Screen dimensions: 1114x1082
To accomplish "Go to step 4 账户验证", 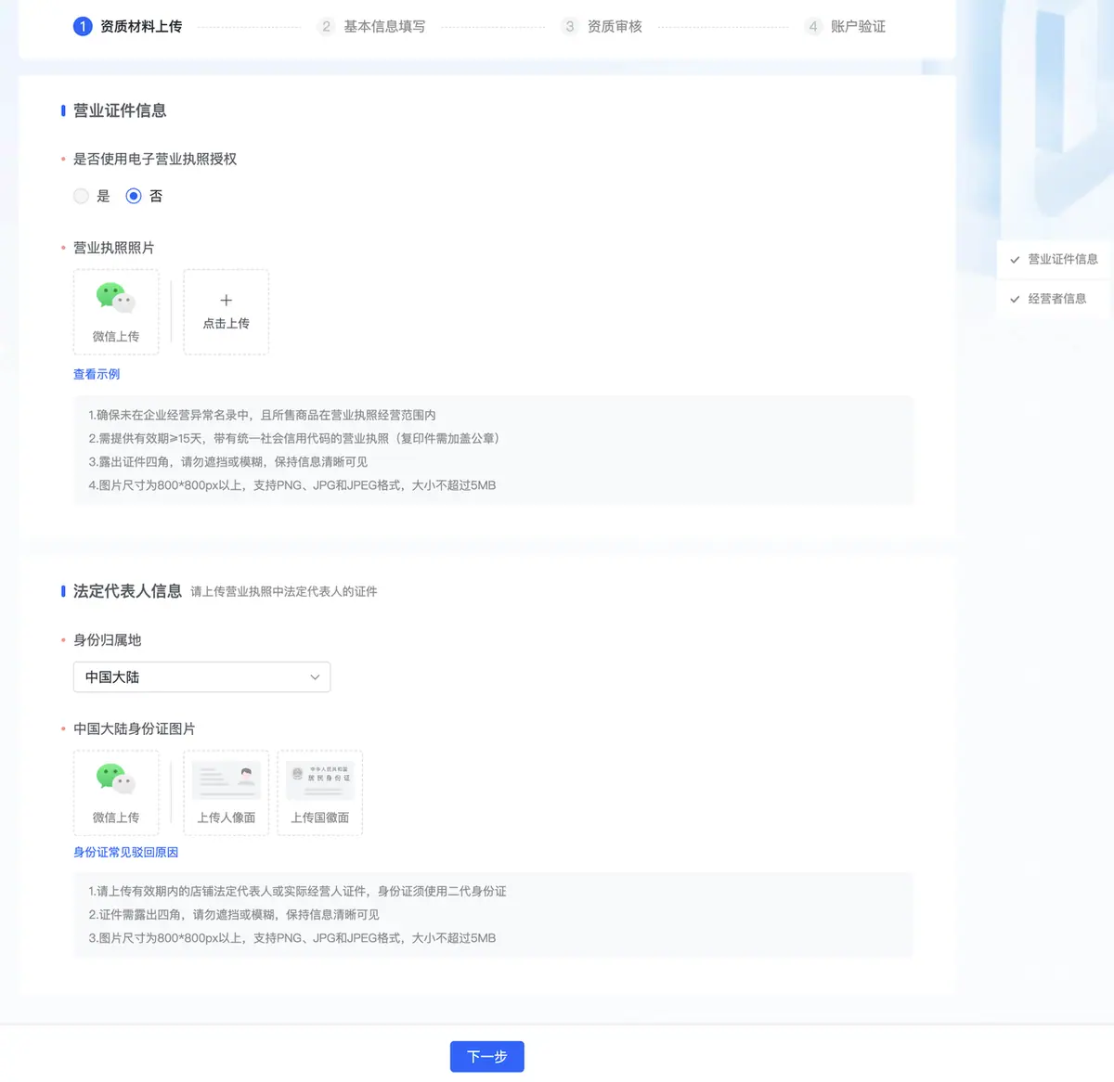I will (x=845, y=26).
